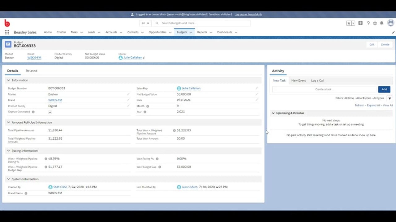396x222 pixels.
Task: Open the Dashboards tab
Action: [x=225, y=32]
